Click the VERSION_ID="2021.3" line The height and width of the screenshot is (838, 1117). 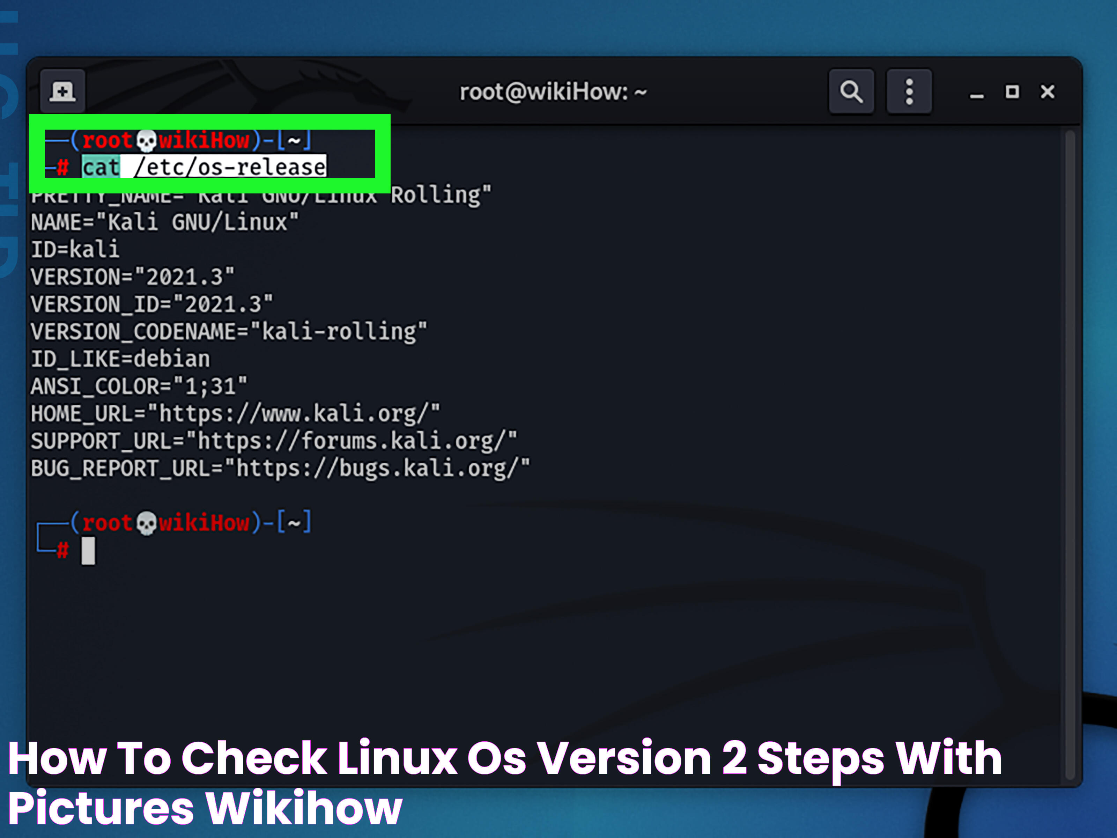[151, 304]
